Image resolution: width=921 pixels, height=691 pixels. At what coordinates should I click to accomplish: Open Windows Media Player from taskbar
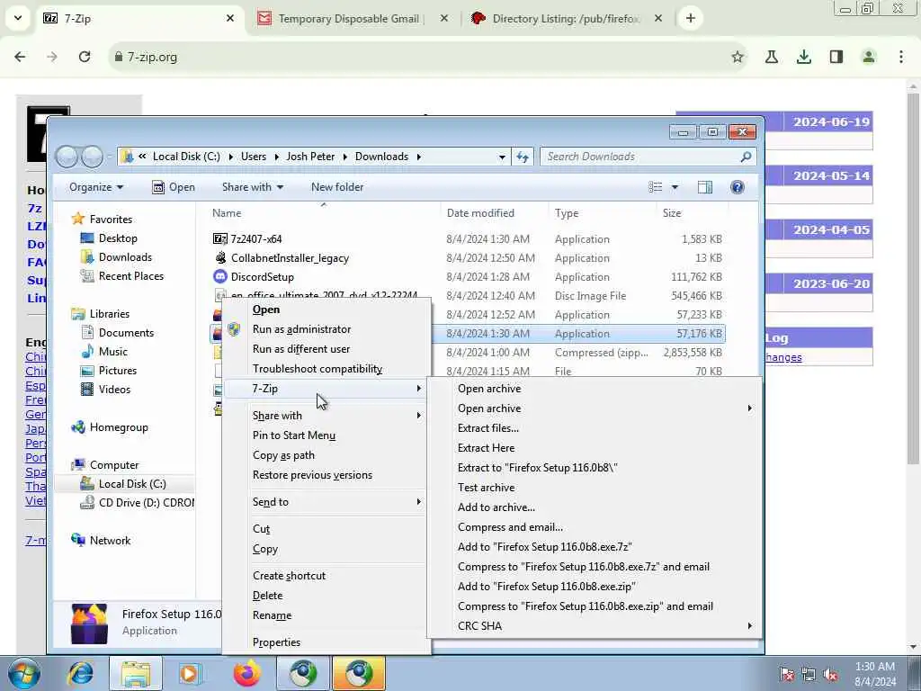(x=191, y=673)
